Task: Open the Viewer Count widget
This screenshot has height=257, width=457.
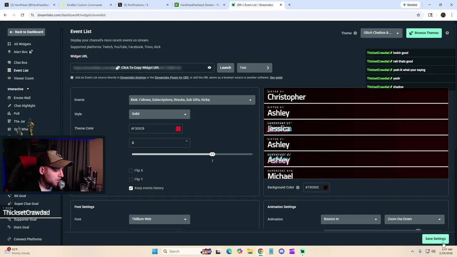Action: click(x=24, y=78)
